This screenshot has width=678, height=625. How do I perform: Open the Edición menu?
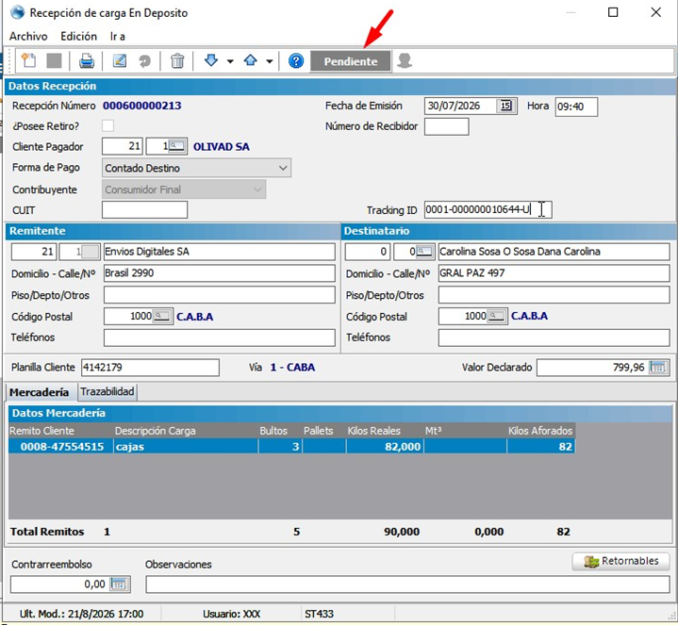pos(78,37)
